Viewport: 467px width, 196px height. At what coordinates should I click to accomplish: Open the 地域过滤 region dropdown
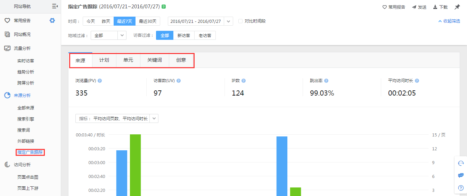click(122, 35)
